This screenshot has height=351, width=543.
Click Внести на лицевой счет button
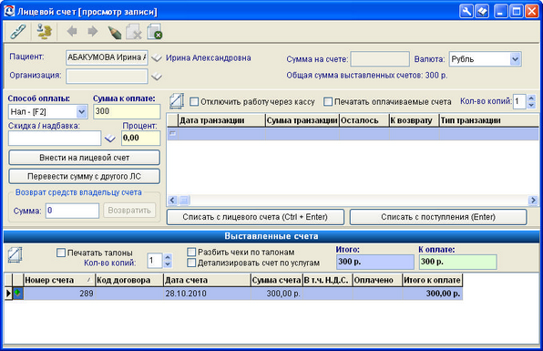(84, 158)
